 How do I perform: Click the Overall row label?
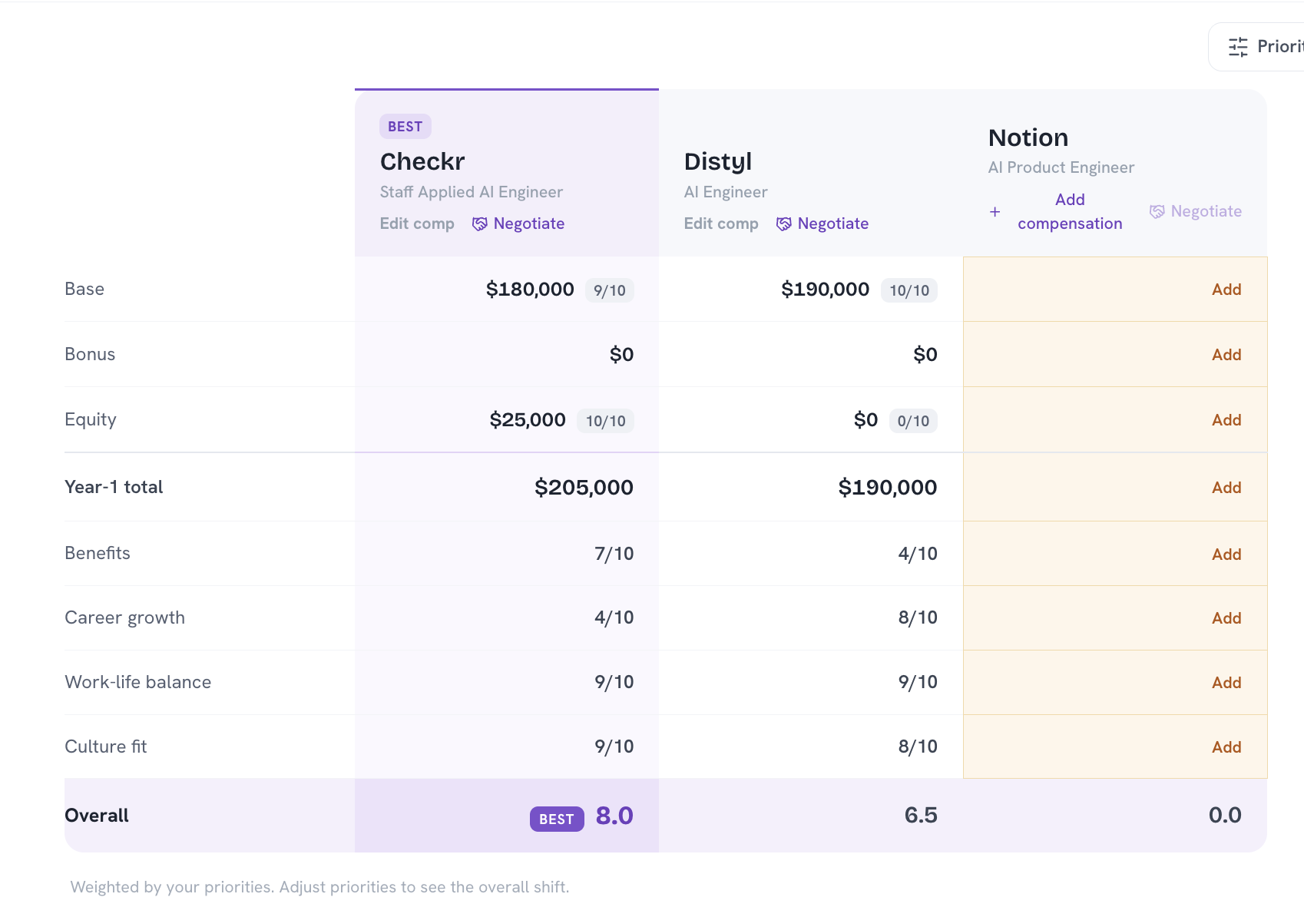click(97, 816)
